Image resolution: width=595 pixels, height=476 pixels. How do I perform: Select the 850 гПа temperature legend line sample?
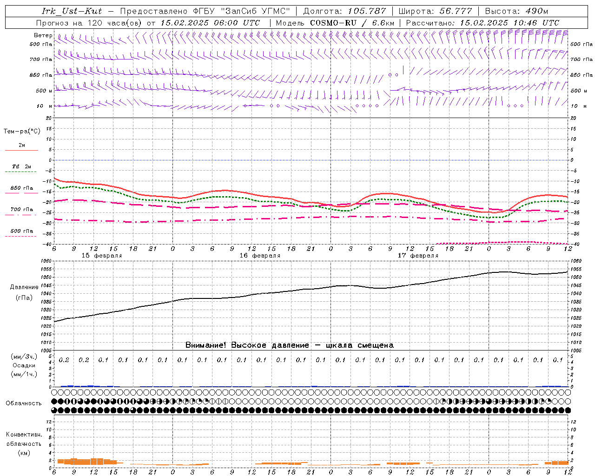click(21, 193)
